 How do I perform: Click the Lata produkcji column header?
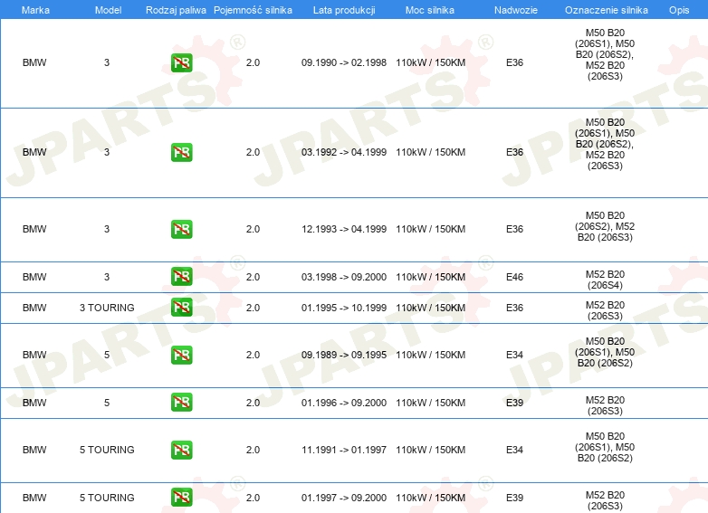(x=344, y=10)
